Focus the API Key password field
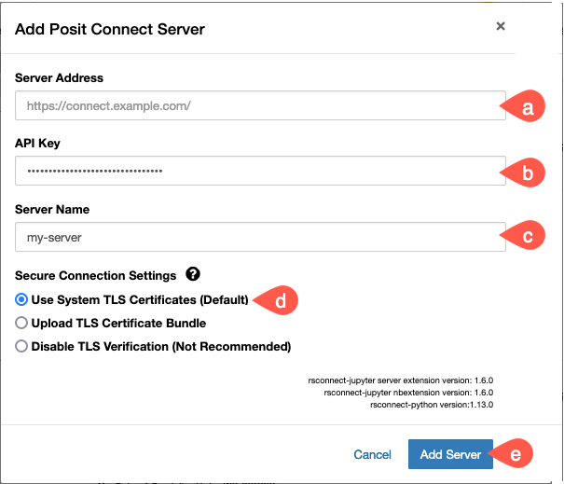This screenshot has width=564, height=484. click(260, 171)
